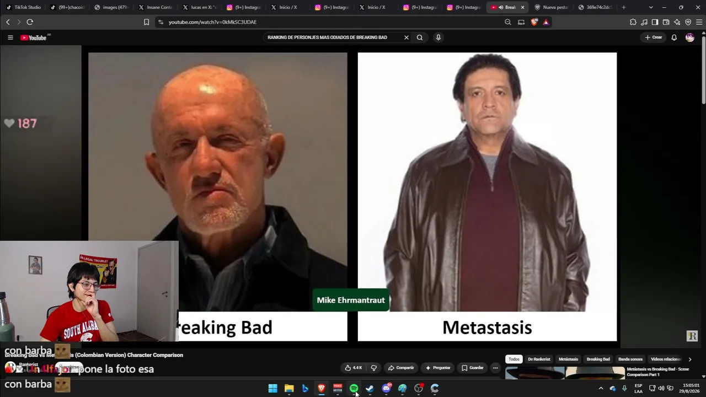Select the Todos filter chip
Image resolution: width=706 pixels, height=397 pixels.
click(x=514, y=359)
